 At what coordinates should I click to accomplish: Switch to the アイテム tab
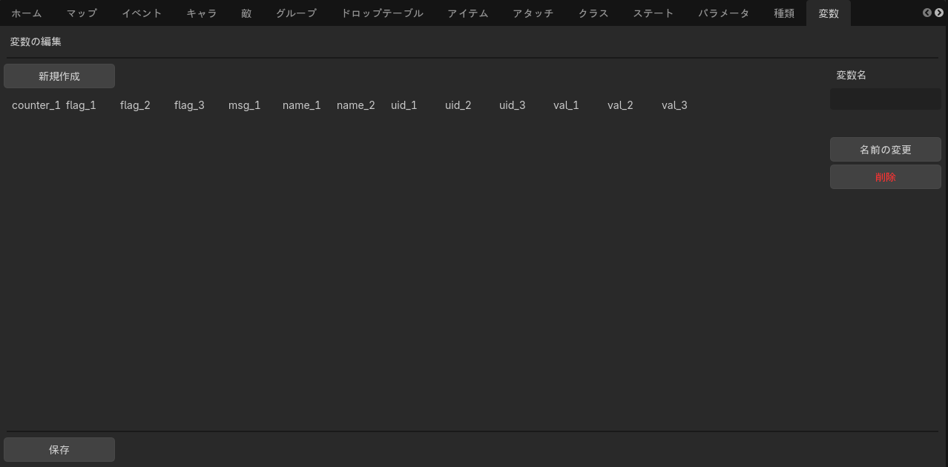pyautogui.click(x=468, y=13)
